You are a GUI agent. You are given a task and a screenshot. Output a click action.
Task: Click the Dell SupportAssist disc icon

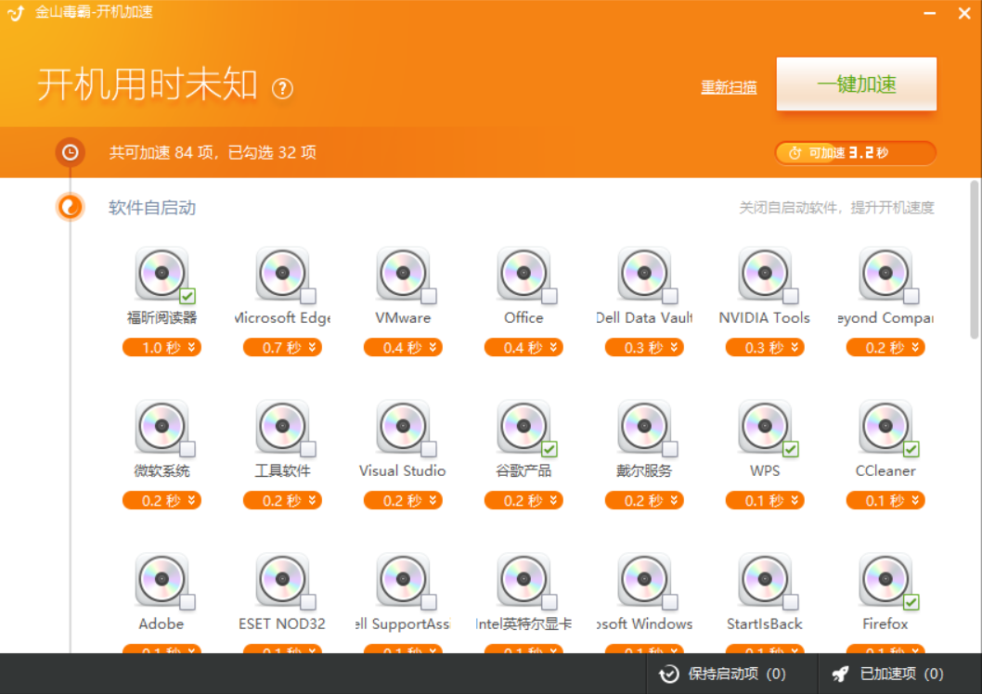tap(404, 580)
